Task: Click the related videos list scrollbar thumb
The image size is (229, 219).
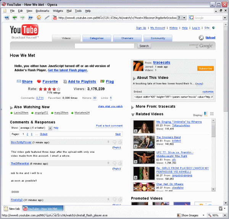Action: click(x=213, y=130)
